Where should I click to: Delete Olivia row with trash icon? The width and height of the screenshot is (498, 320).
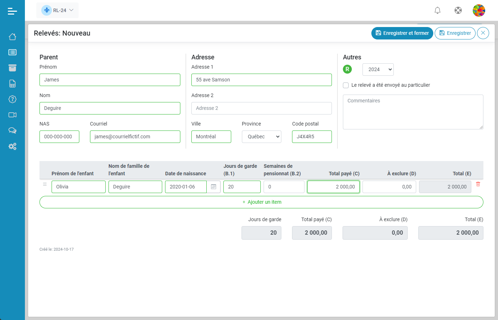click(478, 184)
